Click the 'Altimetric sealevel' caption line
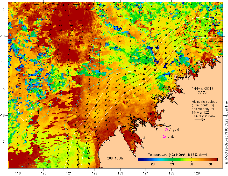This screenshot has width=228, height=176. 205,102
